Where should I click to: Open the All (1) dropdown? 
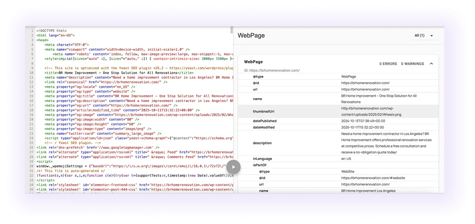coord(424,36)
